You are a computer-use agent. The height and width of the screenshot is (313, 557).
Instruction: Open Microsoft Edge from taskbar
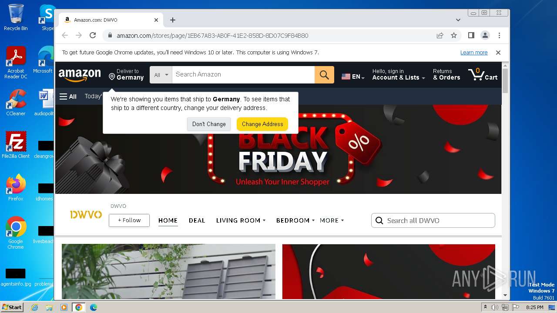[93, 307]
